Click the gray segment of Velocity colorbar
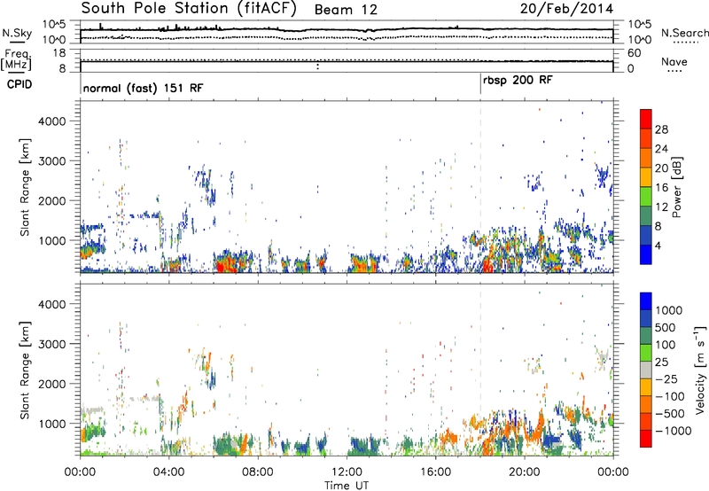709x491 pixels. [646, 370]
